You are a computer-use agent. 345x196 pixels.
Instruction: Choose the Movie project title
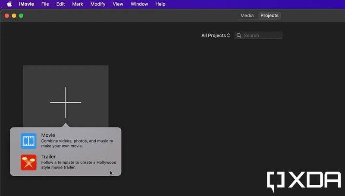(x=48, y=135)
